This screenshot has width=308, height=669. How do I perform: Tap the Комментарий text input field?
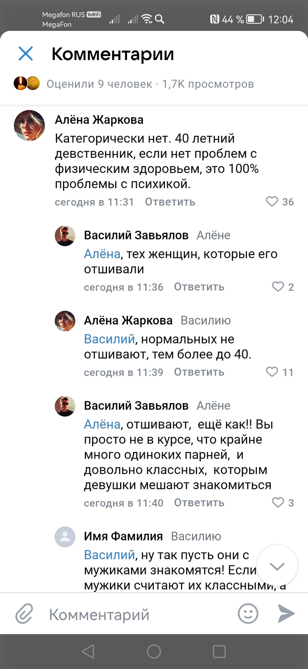click(x=132, y=614)
